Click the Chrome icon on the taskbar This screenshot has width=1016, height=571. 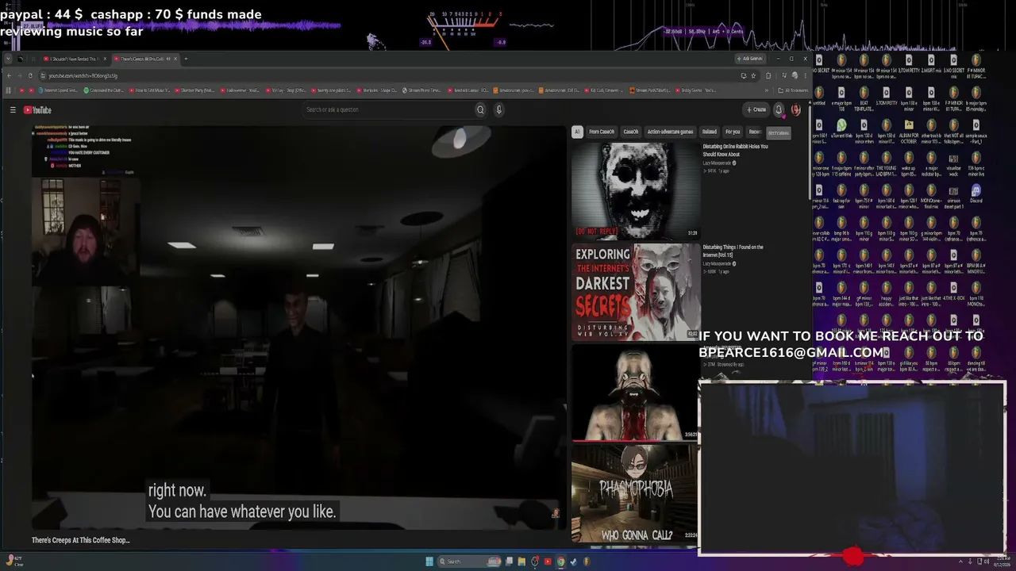click(560, 561)
